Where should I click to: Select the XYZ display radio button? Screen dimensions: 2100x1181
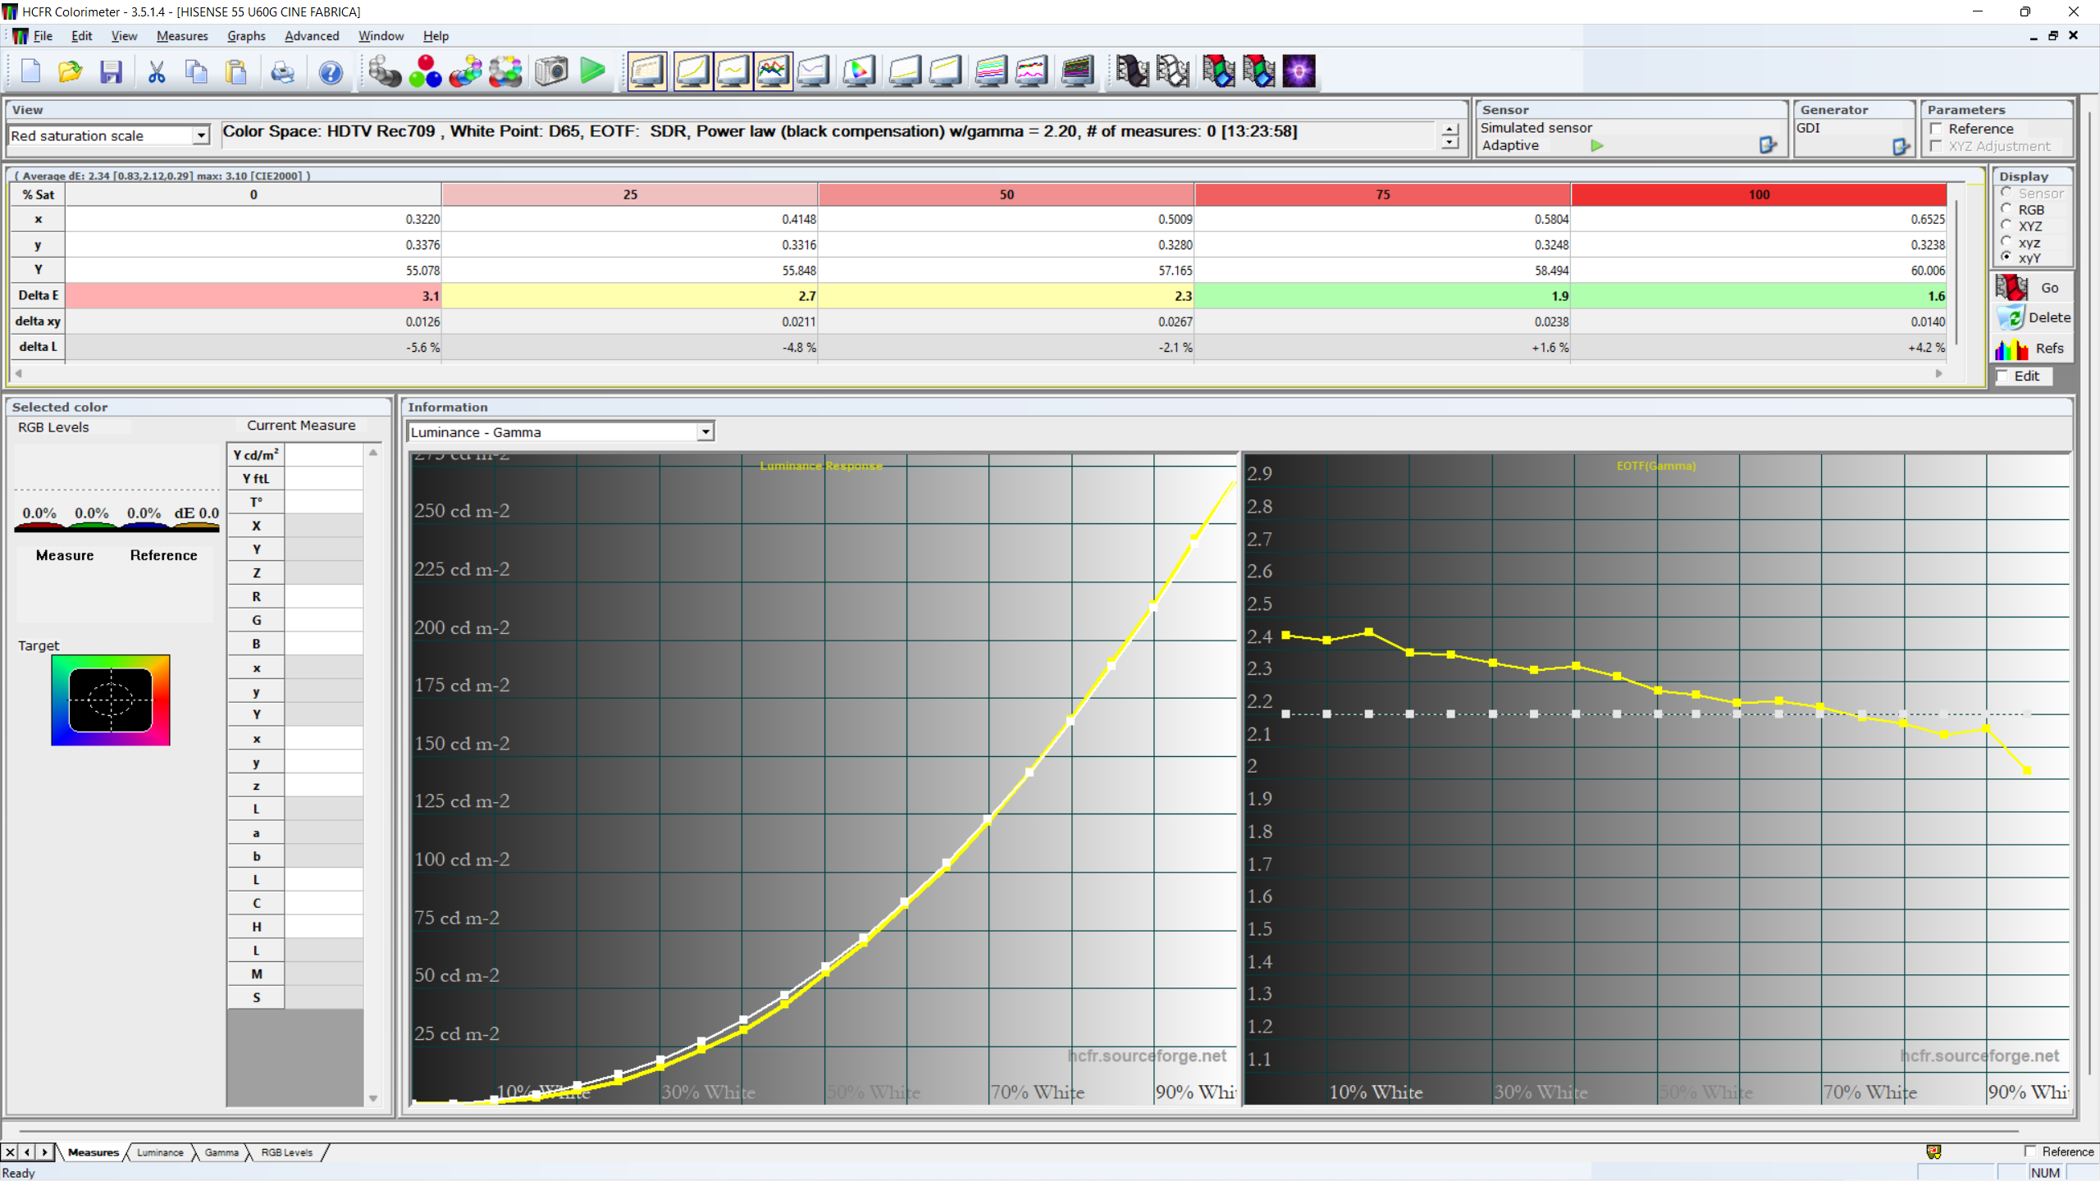pyautogui.click(x=2006, y=226)
